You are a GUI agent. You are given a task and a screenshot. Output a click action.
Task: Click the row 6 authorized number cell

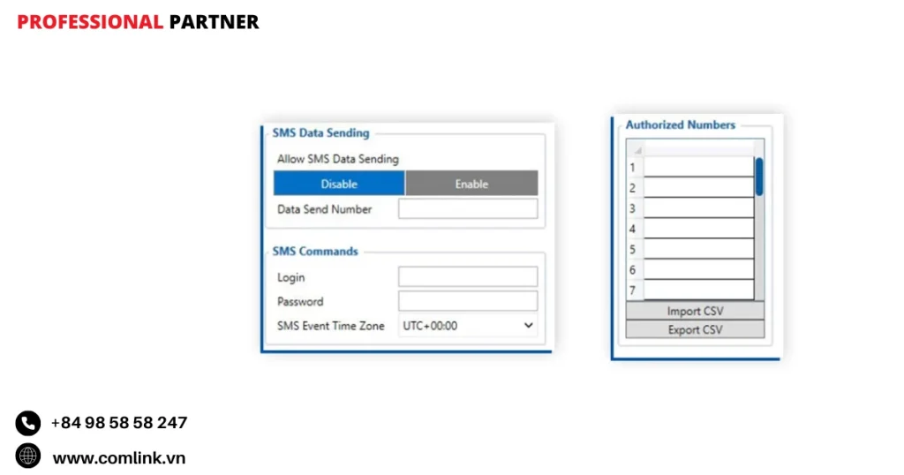click(697, 269)
